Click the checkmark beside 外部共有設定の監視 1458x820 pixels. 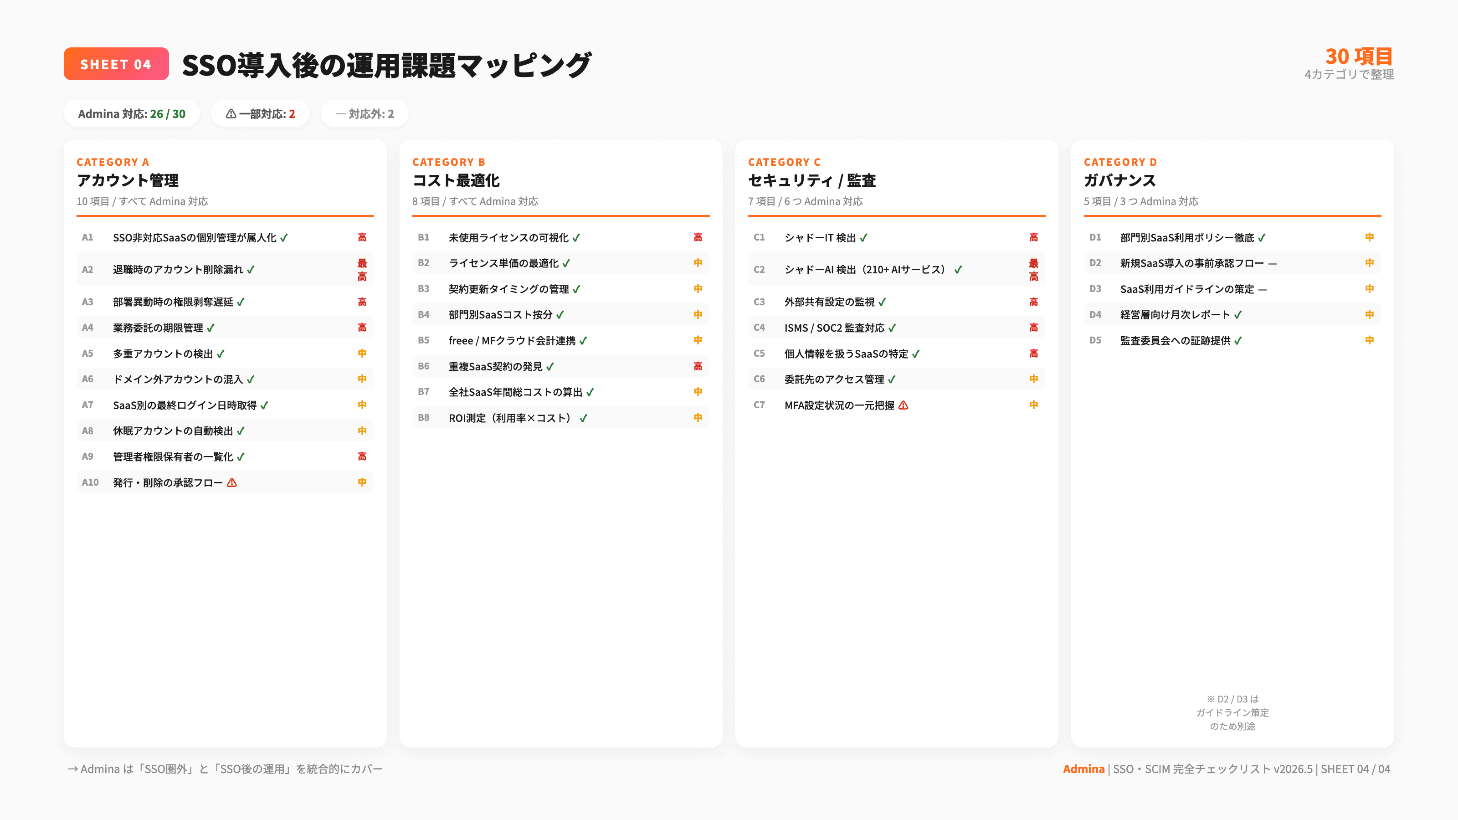click(x=883, y=302)
